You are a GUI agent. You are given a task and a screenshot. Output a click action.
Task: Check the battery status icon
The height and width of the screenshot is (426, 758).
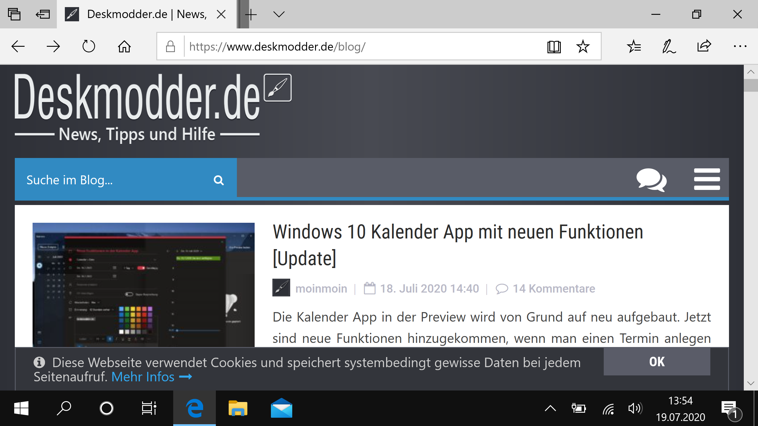pos(579,408)
